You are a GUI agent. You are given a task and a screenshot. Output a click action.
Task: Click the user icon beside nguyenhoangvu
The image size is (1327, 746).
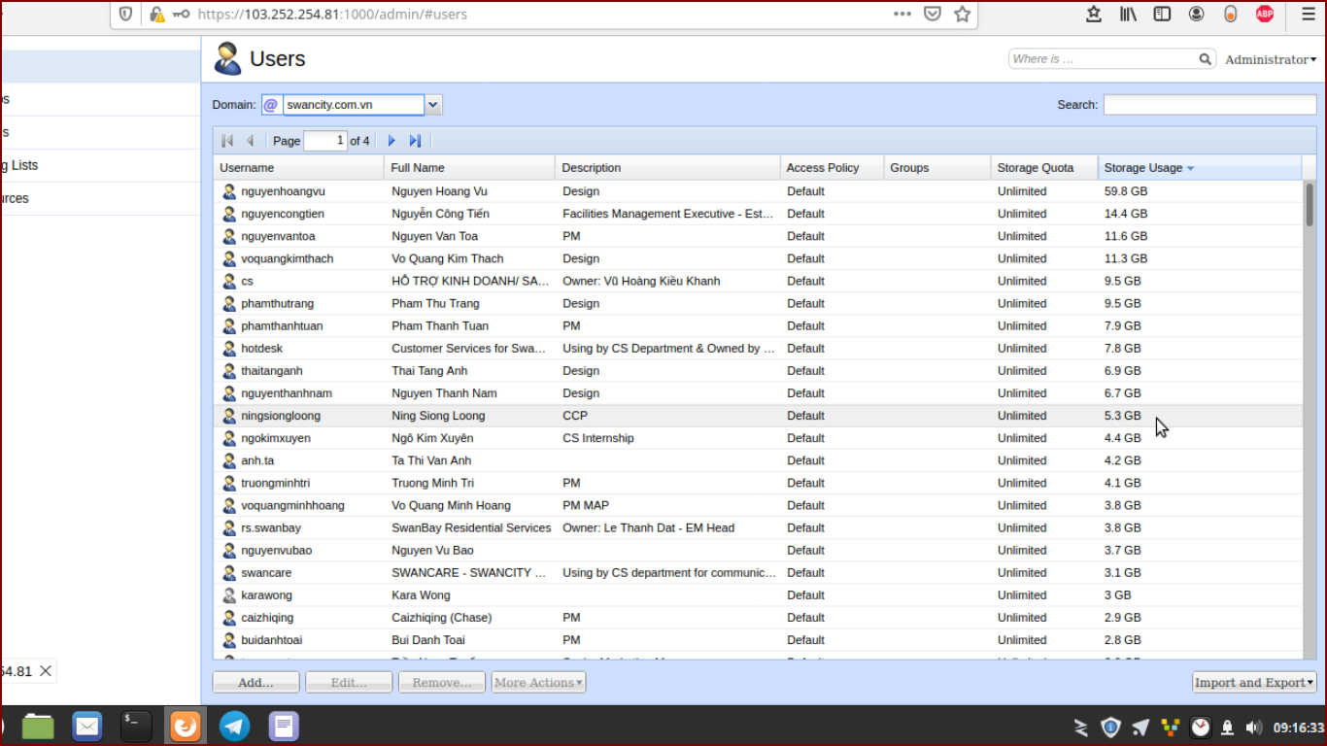[229, 191]
